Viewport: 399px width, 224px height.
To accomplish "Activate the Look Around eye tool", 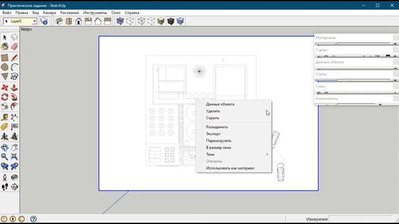I will (14, 177).
